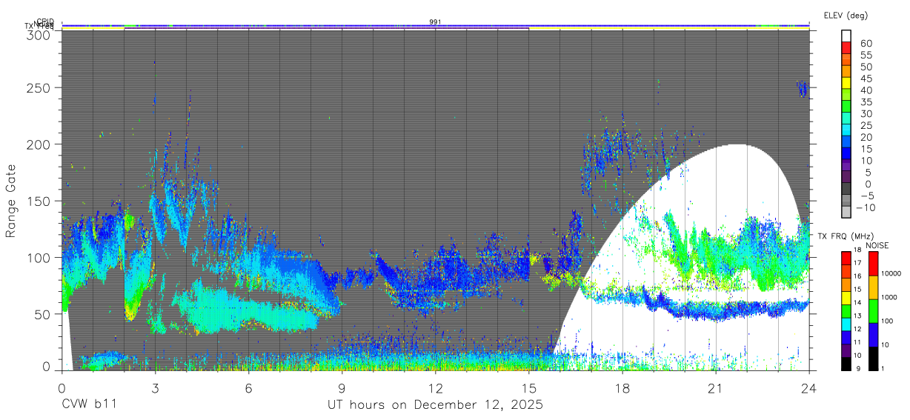Click the '55' label on the ELEV scale
Image resolution: width=910 pixels, height=420 pixels.
coord(866,56)
